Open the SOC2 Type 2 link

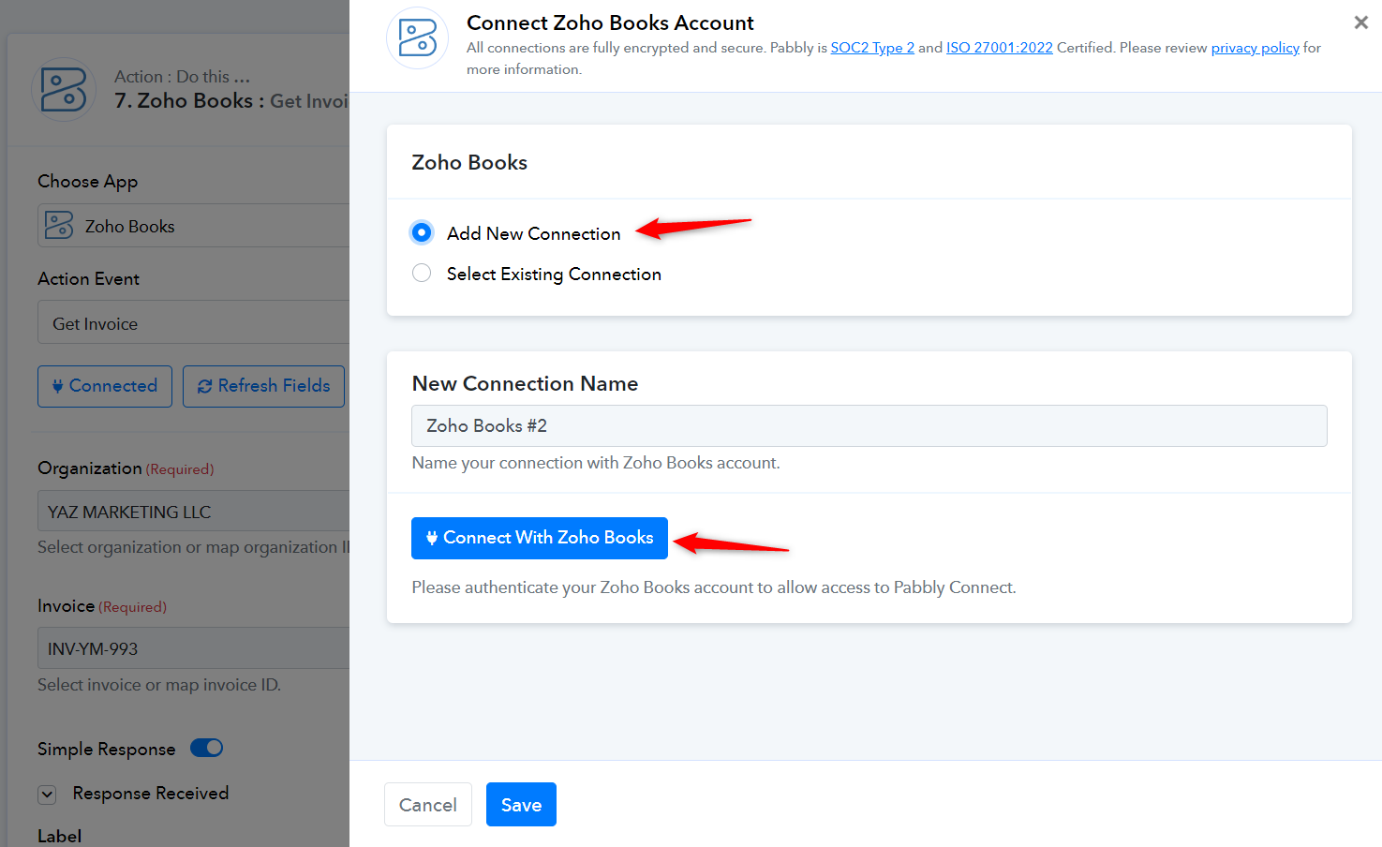coord(872,48)
